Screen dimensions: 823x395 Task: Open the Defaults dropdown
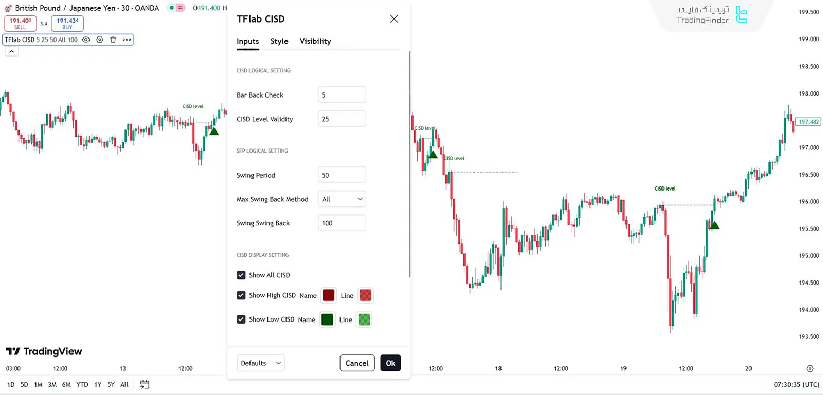tap(260, 363)
